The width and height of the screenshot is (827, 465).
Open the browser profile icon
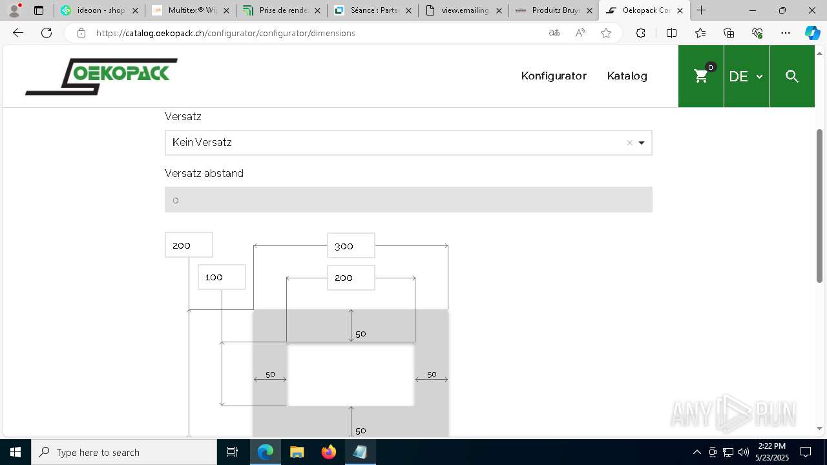coord(14,10)
